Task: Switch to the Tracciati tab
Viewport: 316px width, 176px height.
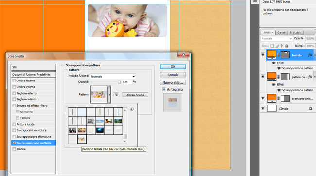Action: point(296,32)
